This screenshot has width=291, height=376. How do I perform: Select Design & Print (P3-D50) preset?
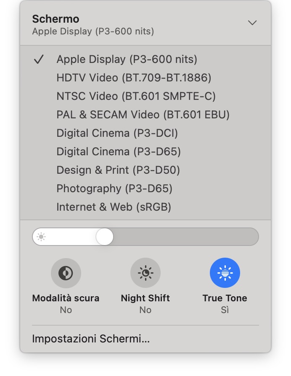coord(118,170)
